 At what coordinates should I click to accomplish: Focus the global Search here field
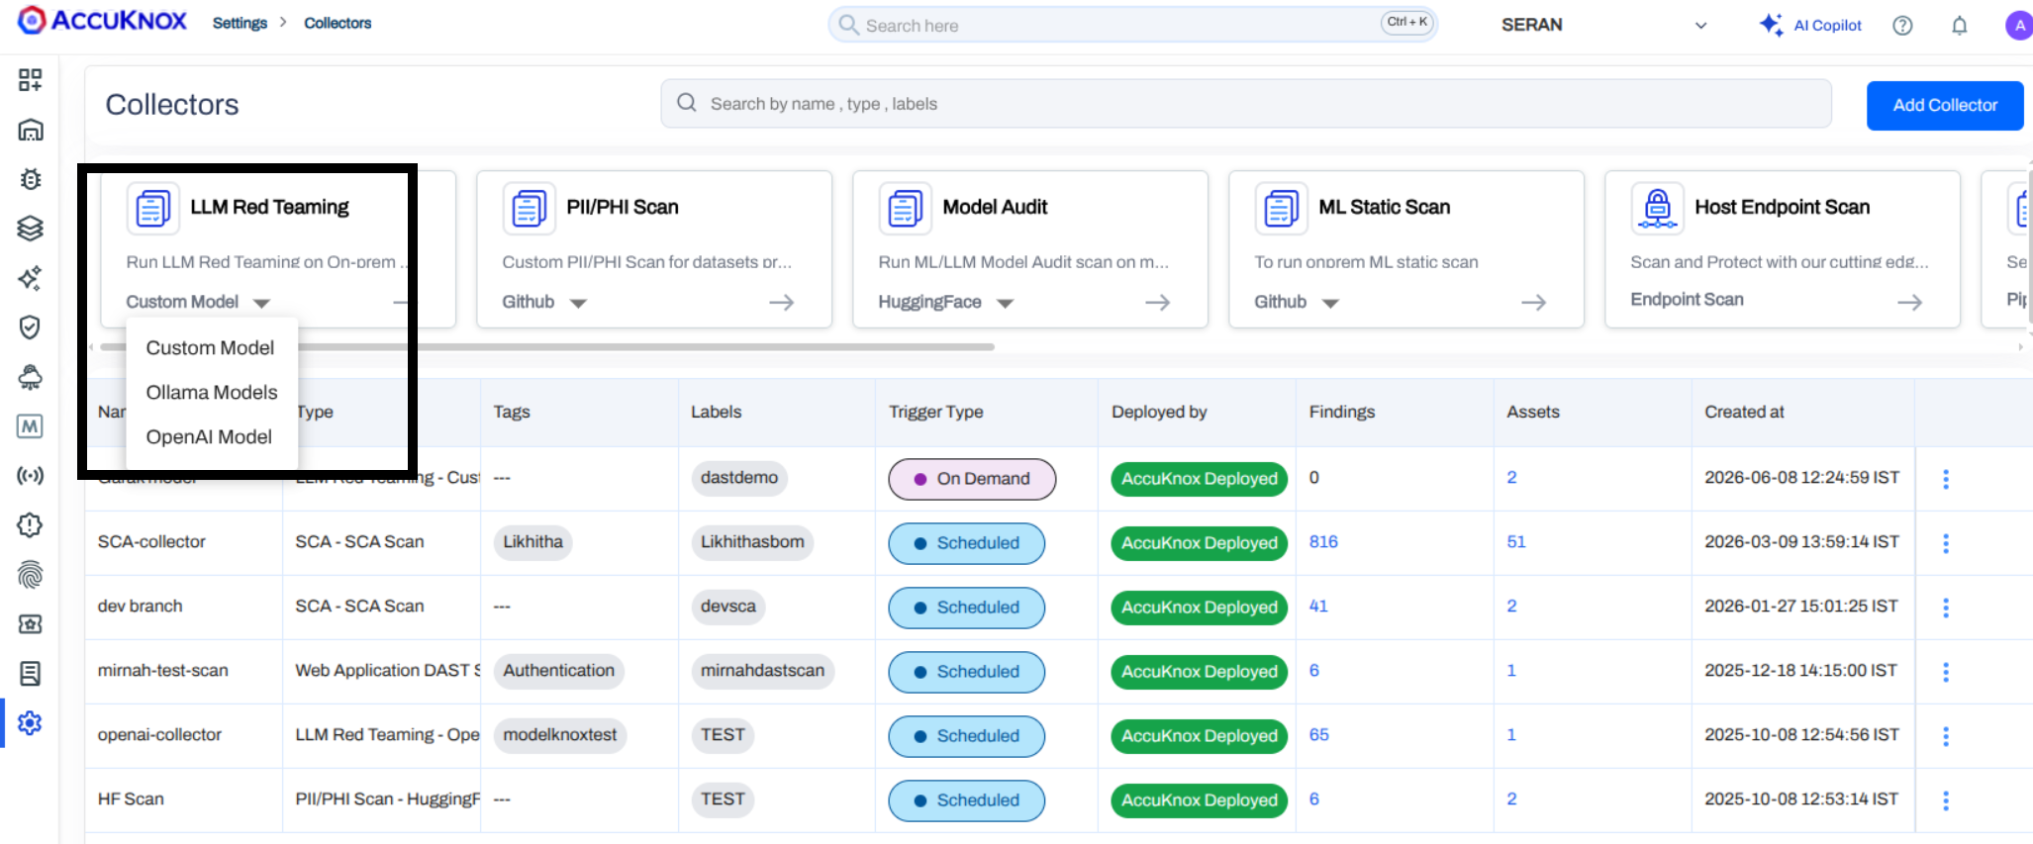coord(1132,25)
